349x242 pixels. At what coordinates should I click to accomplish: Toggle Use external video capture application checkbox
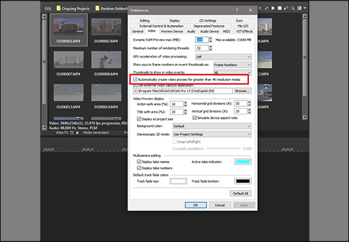coord(135,85)
